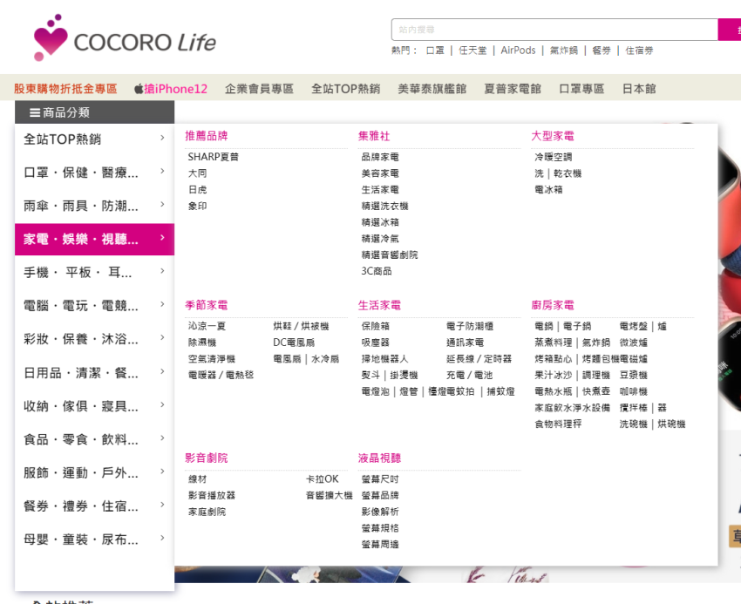Click 除濕機 under 季節家電
The width and height of the screenshot is (741, 604).
201,343
